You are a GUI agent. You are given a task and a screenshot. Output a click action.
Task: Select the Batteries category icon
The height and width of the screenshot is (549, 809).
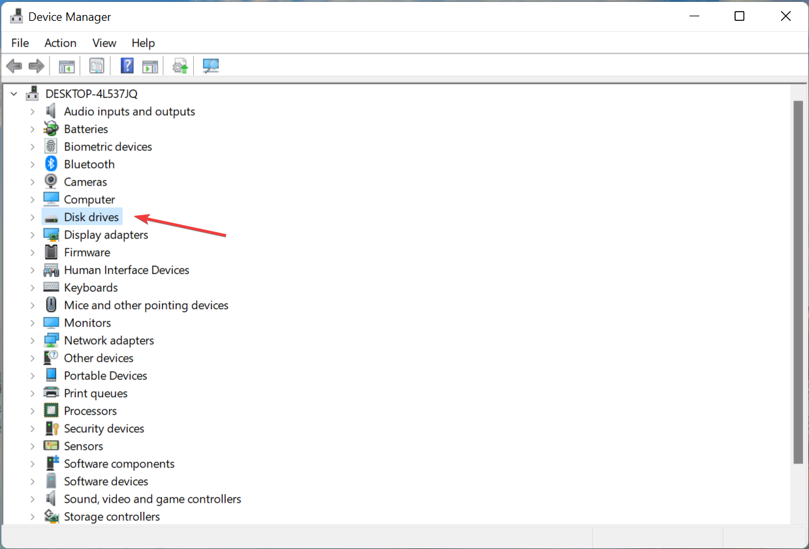[51, 129]
